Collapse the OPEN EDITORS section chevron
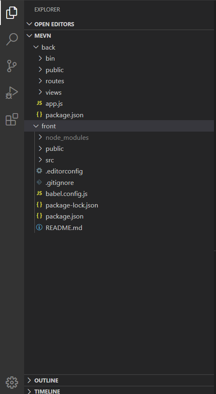Viewport: 216px width, 394px height. 29,24
